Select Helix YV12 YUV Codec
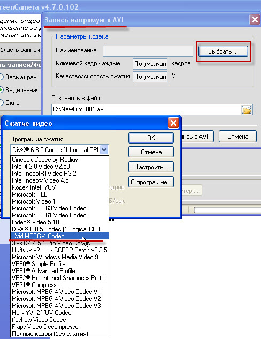 point(59,312)
